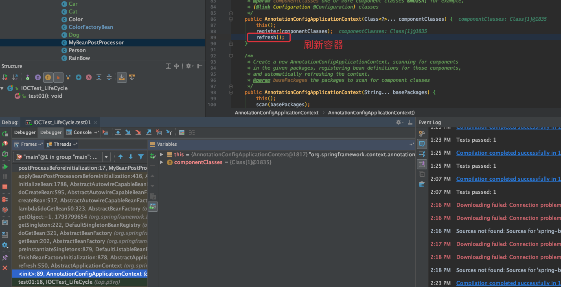
Task: Click Event Log wrench settings icon
Action: [422, 134]
